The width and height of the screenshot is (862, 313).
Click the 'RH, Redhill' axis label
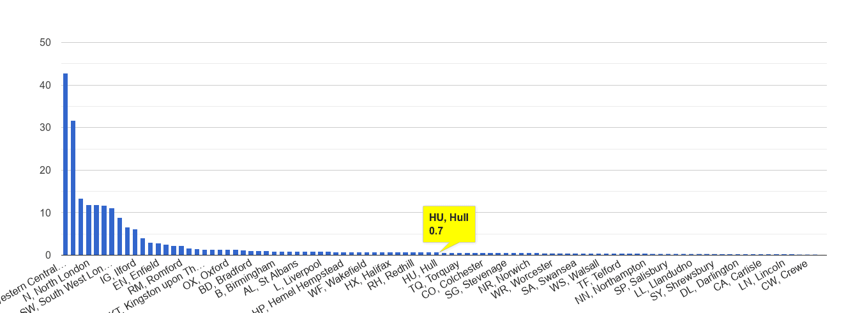(391, 274)
